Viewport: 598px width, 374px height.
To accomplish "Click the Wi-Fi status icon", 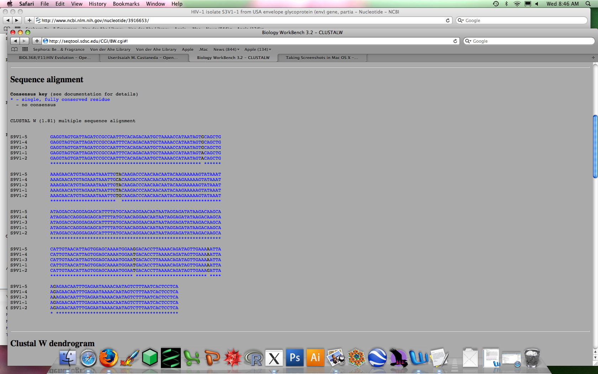I will pos(517,4).
